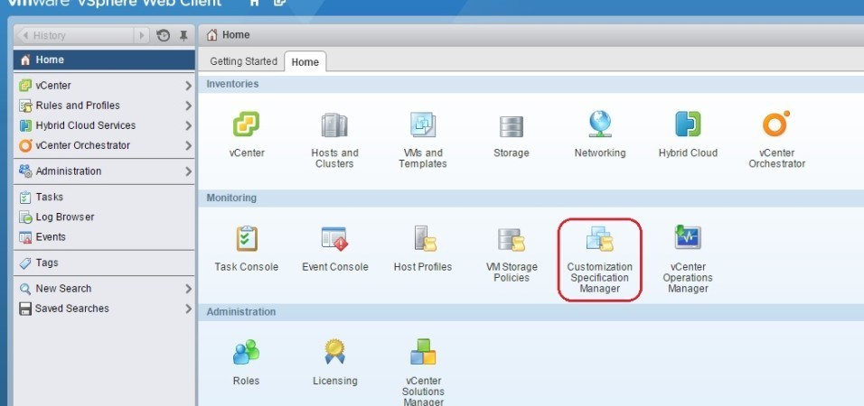This screenshot has height=406, width=864.
Task: Open the Hosts and Clusters icon
Action: tap(334, 125)
